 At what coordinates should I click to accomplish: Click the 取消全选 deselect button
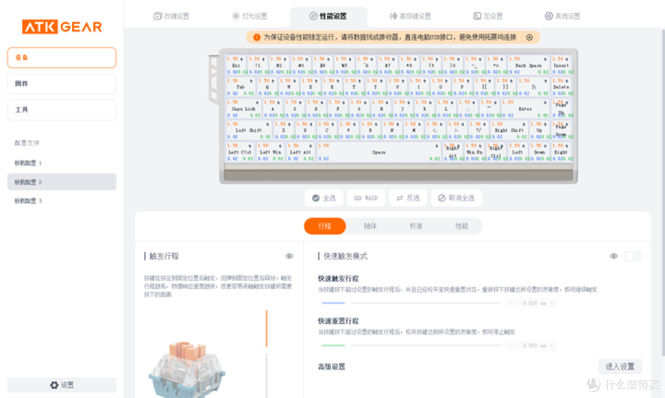[456, 198]
